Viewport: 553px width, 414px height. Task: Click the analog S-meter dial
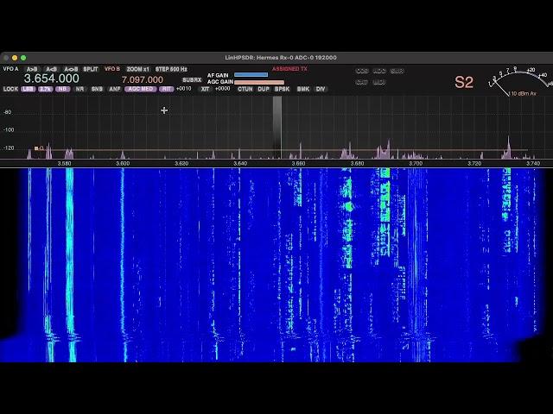pos(520,82)
